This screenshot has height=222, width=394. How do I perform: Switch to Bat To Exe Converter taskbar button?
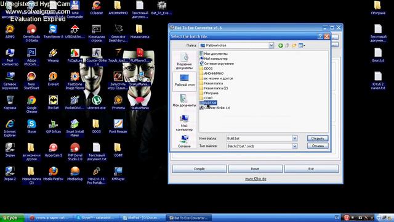point(189,218)
